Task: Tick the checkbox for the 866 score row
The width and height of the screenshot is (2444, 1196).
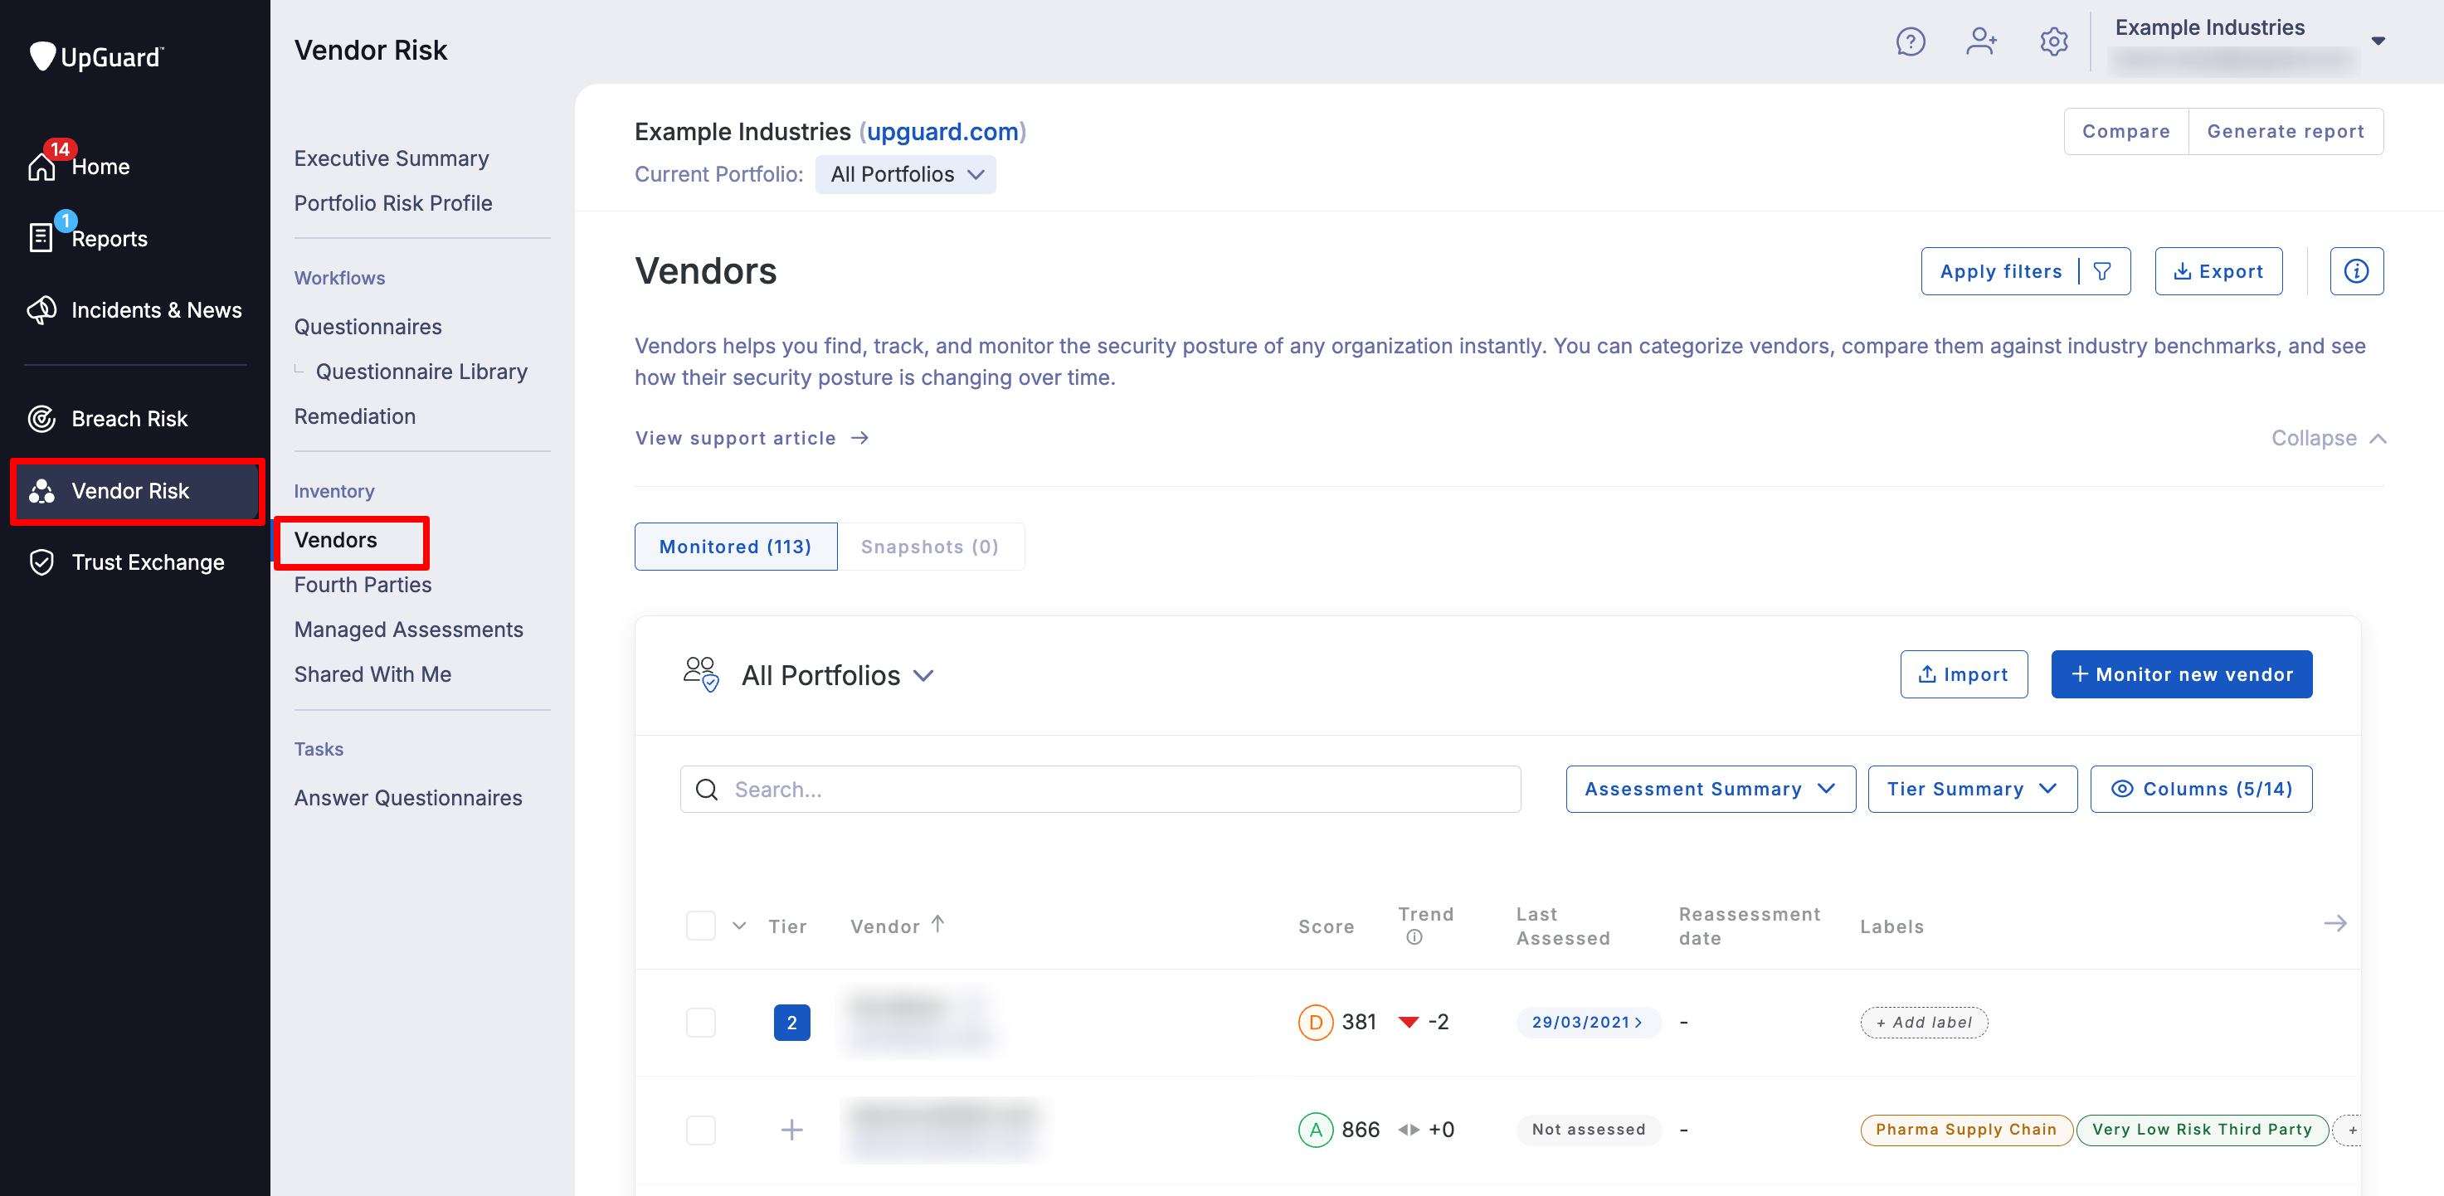Action: click(700, 1130)
